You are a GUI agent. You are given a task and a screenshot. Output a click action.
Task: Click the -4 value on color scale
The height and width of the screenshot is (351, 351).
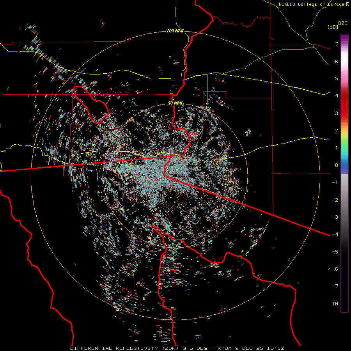pyautogui.click(x=335, y=234)
